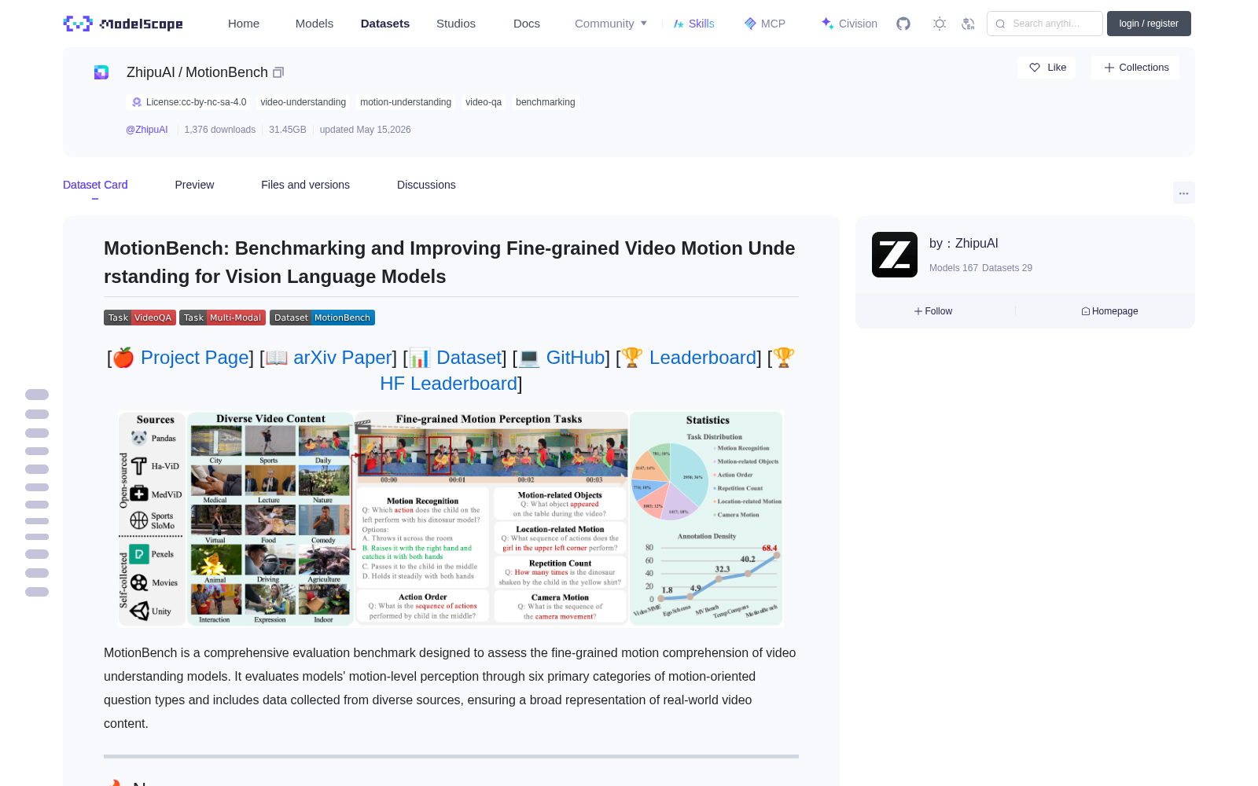Click the ZhipuAI Z organization logo
The width and height of the screenshot is (1258, 786).
895,255
